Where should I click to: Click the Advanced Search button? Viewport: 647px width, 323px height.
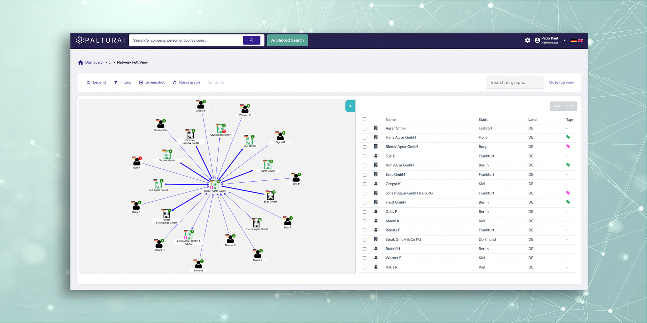coord(287,40)
